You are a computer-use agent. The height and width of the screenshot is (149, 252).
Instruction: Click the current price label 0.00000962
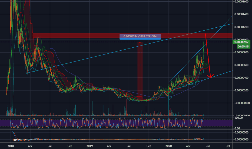pos(241,42)
